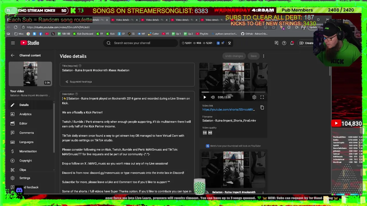Click Suggested hashtags

coord(79,82)
